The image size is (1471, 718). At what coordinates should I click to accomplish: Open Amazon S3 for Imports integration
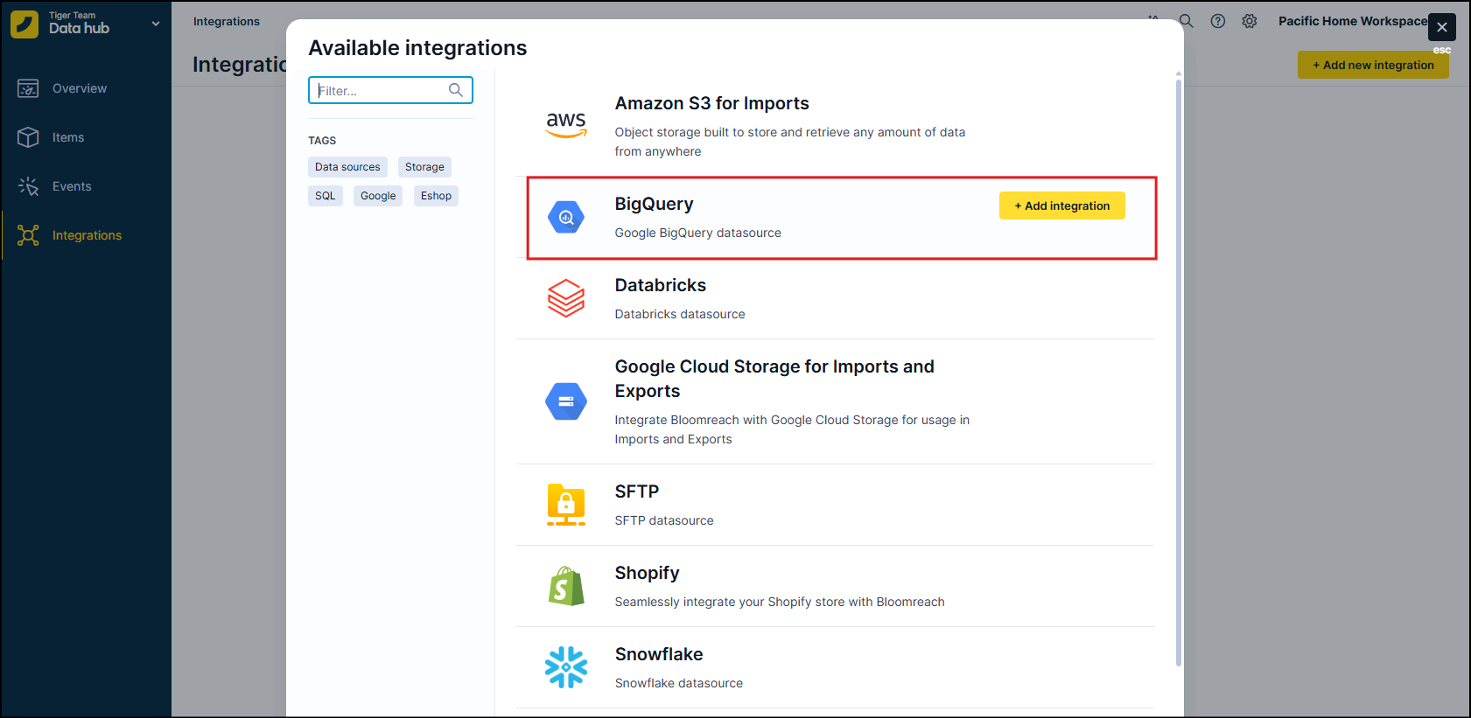[x=711, y=103]
